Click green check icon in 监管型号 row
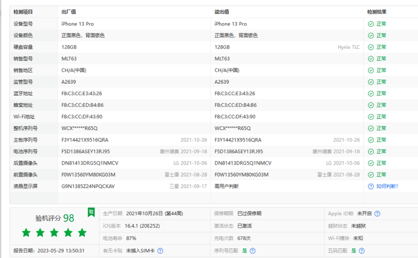This screenshot has width=418, height=258. click(x=371, y=82)
